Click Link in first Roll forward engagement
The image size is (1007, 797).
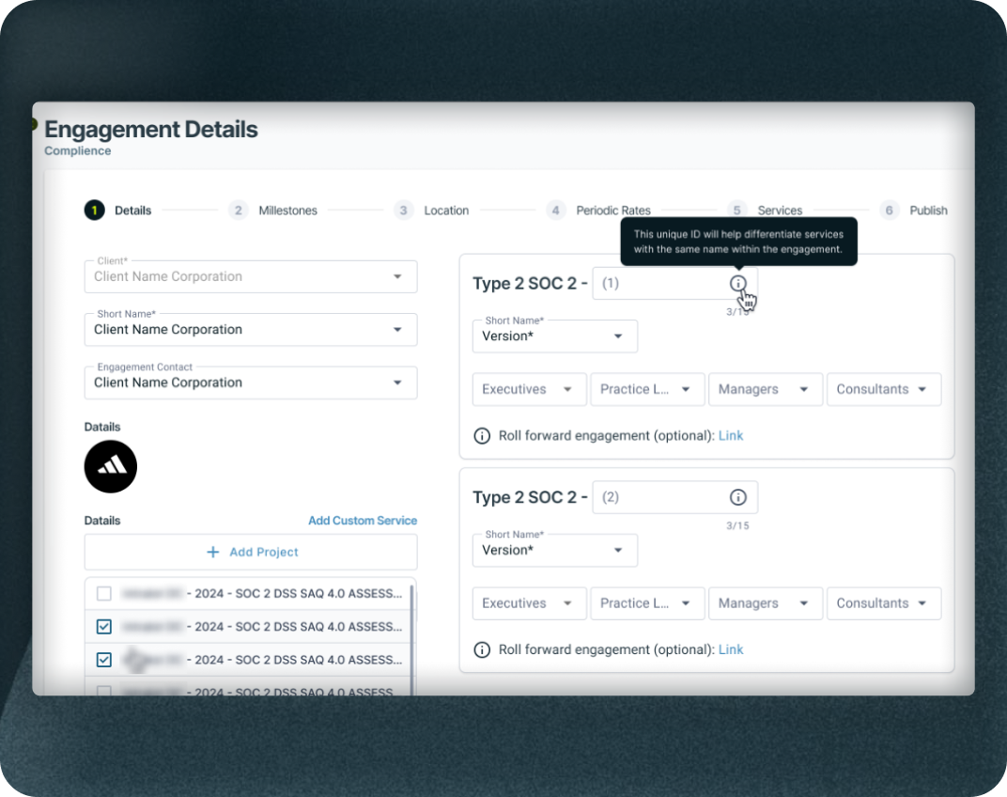(x=731, y=436)
